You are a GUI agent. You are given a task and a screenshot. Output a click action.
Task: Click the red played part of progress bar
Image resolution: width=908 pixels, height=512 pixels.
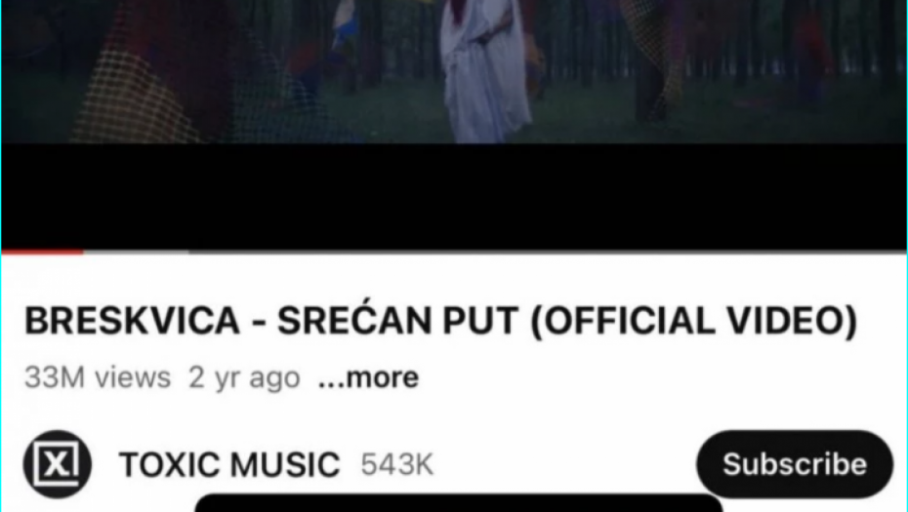pos(42,252)
